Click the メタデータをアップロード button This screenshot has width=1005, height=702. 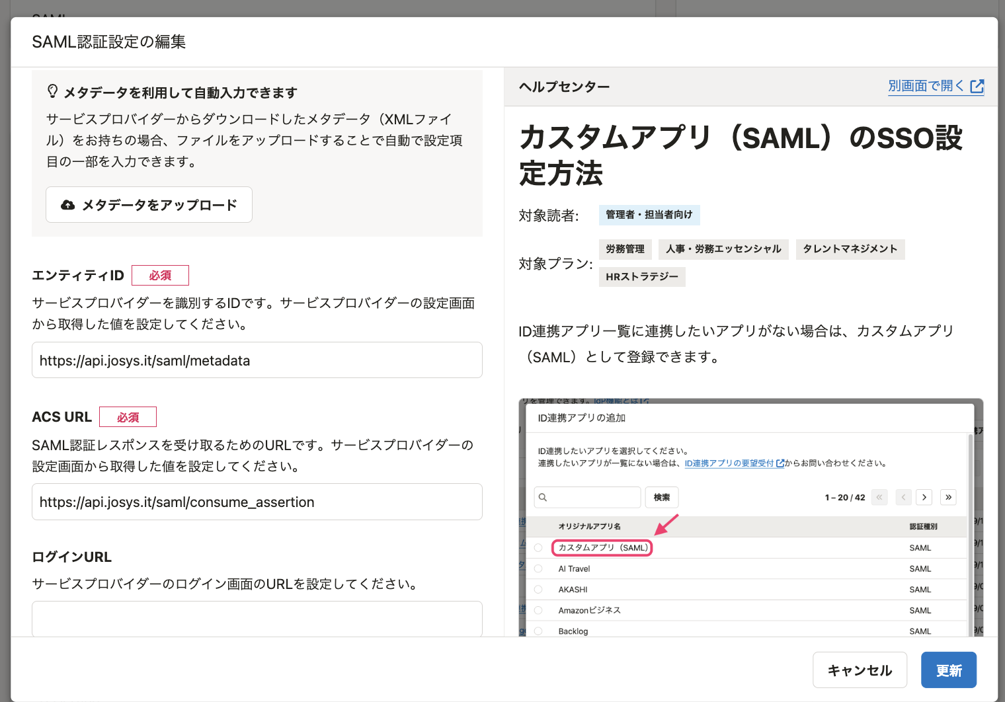click(149, 205)
